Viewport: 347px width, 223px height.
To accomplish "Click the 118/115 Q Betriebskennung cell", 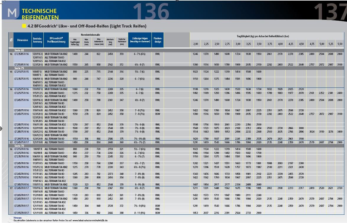I will click(x=38, y=185).
